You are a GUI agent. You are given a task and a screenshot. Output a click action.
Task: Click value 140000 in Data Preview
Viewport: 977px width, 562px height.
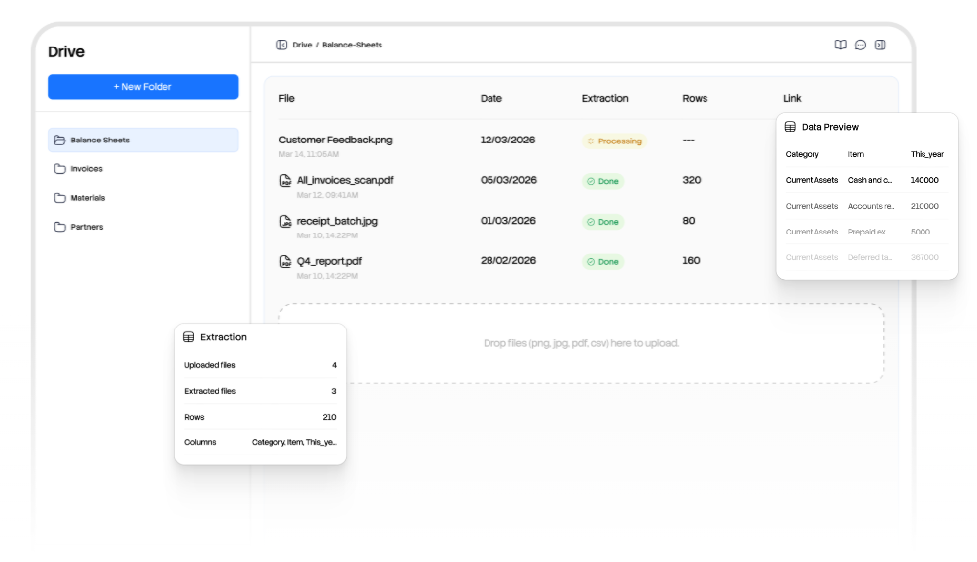point(924,180)
